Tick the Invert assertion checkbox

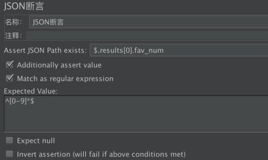pos(10,154)
